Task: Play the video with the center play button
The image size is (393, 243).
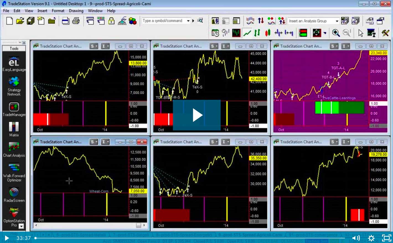Action: point(197,115)
